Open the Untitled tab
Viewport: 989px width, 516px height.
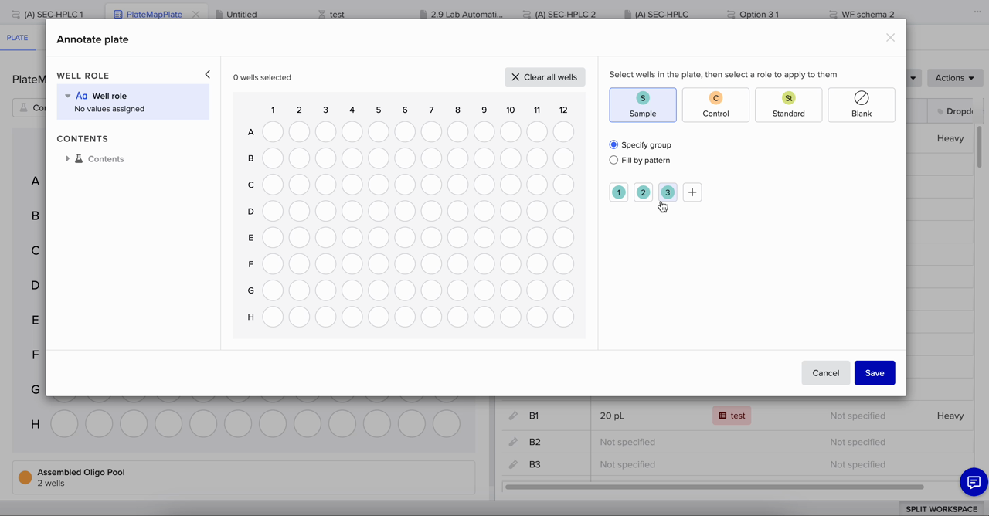click(240, 13)
